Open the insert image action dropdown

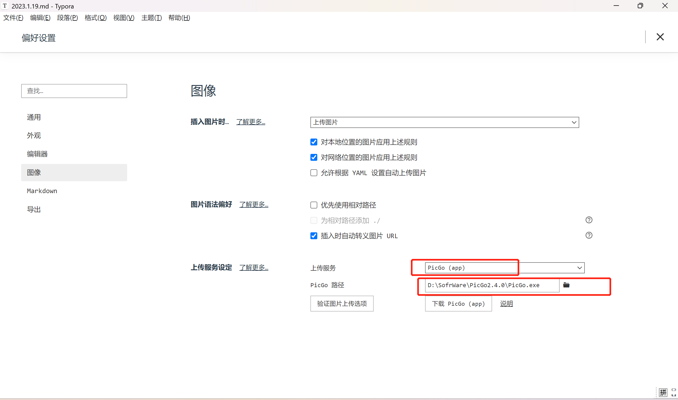pos(444,122)
